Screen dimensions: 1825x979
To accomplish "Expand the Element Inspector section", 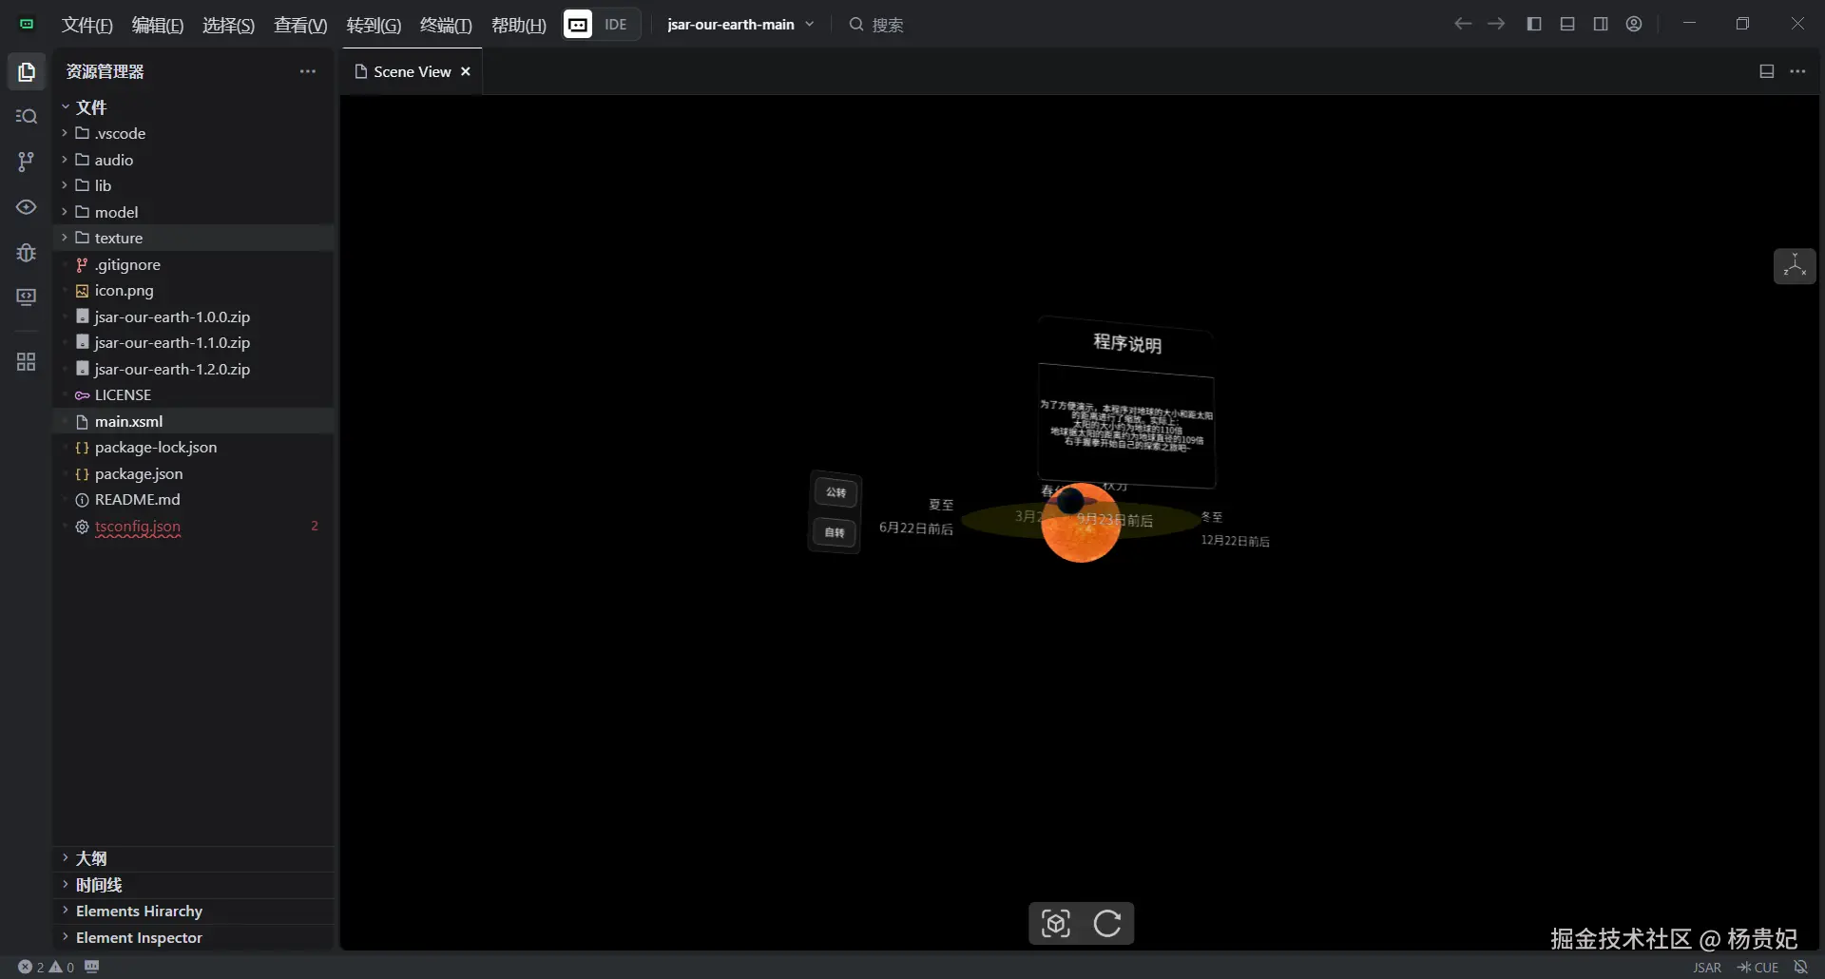I will [193, 937].
